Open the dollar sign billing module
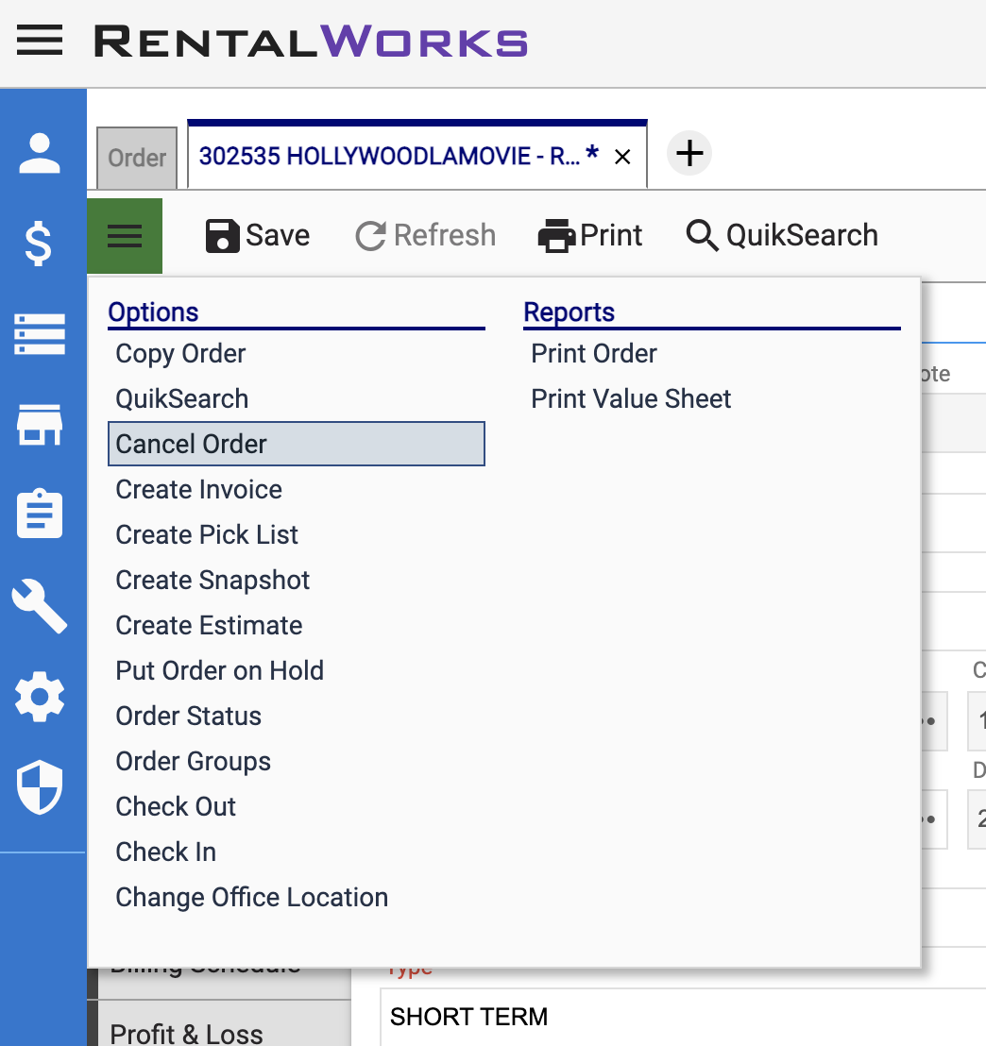 (40, 244)
